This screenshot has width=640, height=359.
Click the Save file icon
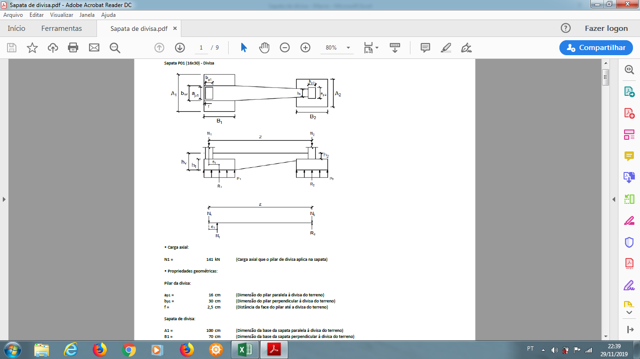click(x=12, y=48)
